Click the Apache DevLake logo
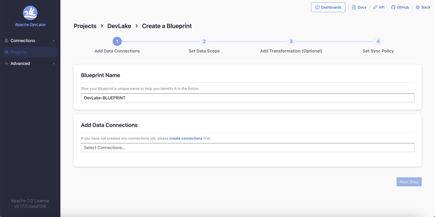Image resolution: width=435 pixels, height=217 pixels. pos(30,14)
